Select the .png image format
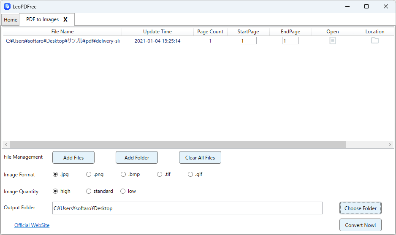This screenshot has width=396, height=235. (89, 174)
